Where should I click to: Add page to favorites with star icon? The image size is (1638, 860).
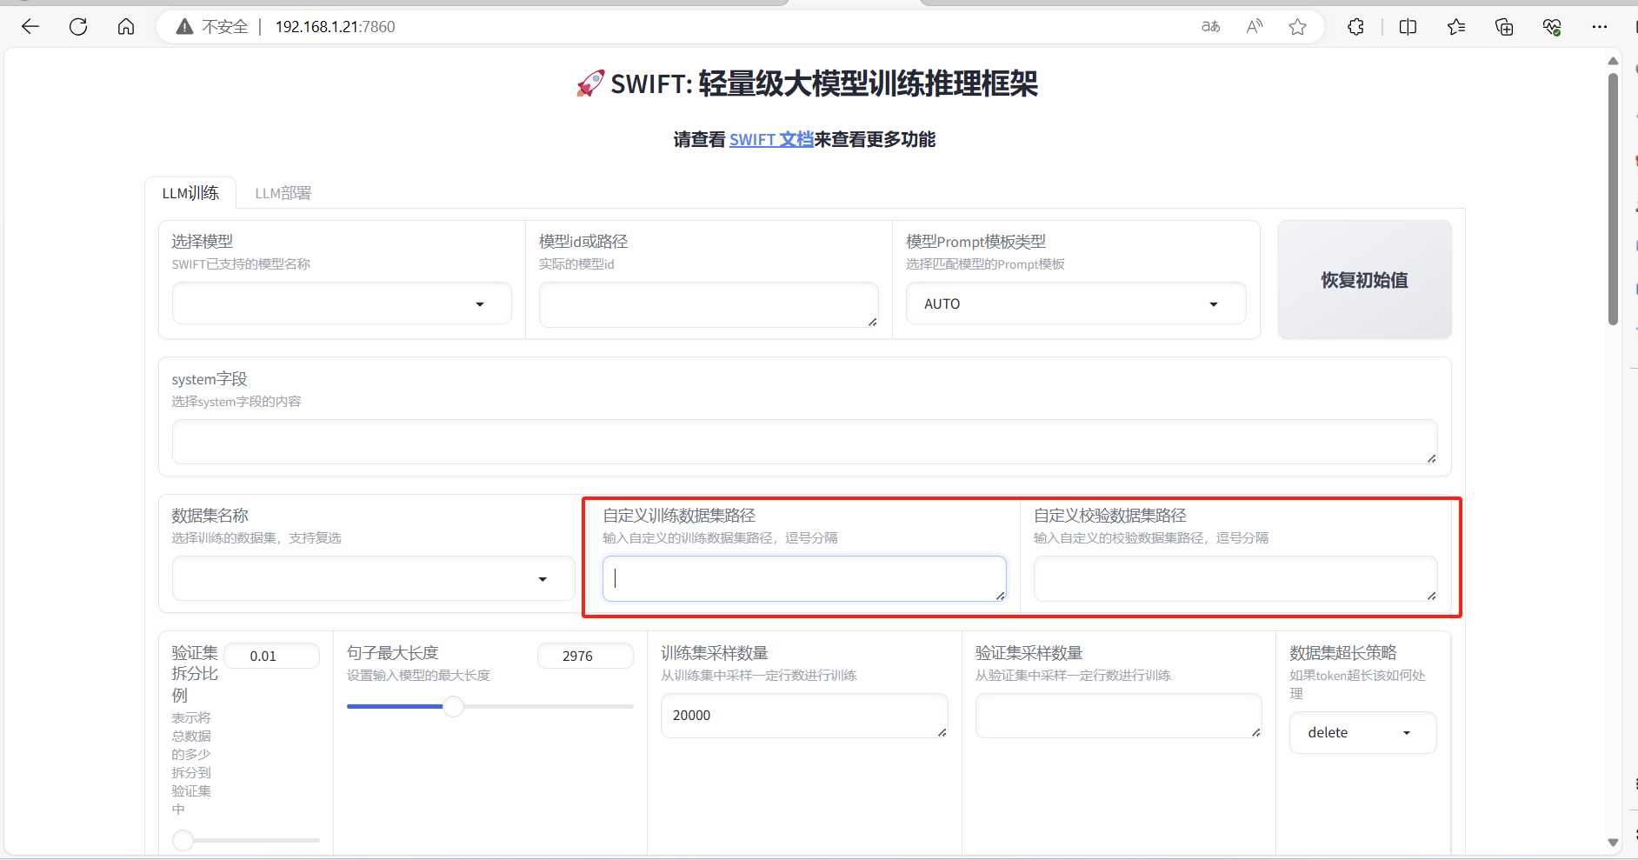pyautogui.click(x=1298, y=27)
